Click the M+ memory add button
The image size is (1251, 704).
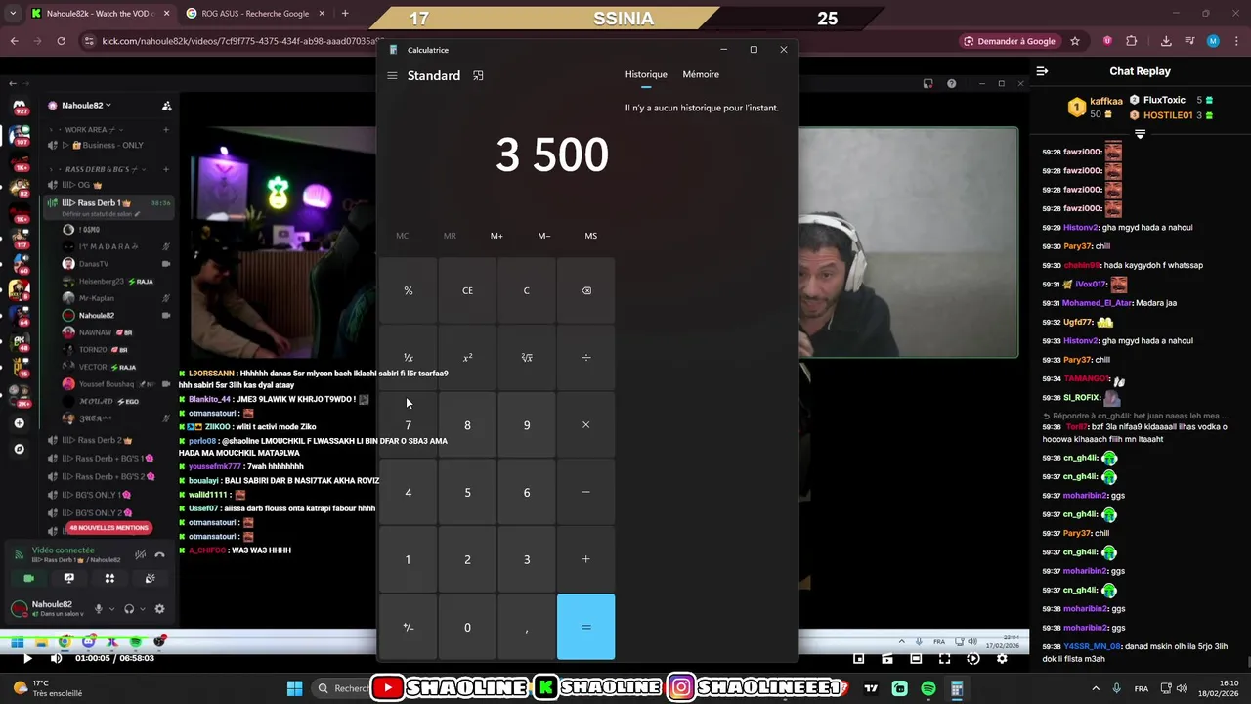pos(496,236)
